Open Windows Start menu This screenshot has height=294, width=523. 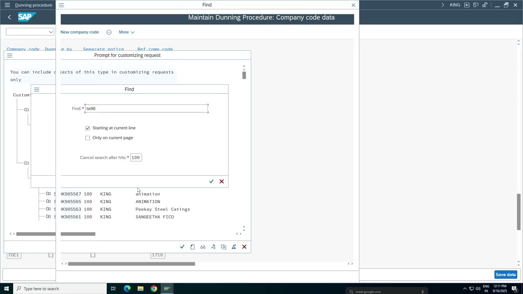coord(6,289)
